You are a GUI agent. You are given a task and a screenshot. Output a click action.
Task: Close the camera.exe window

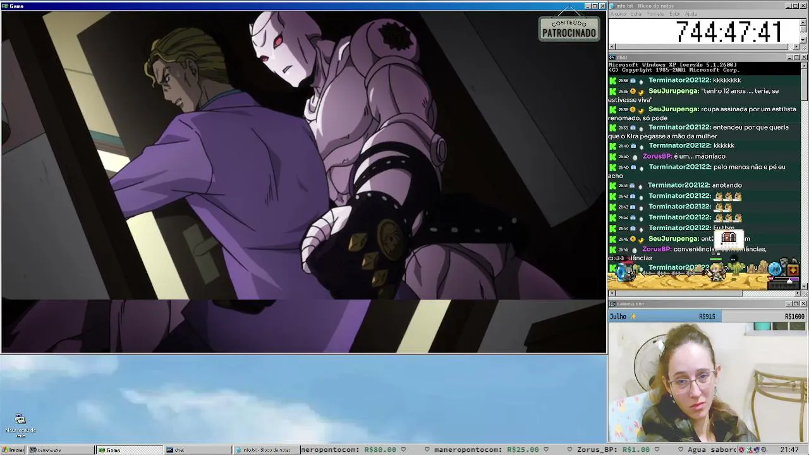[804, 304]
